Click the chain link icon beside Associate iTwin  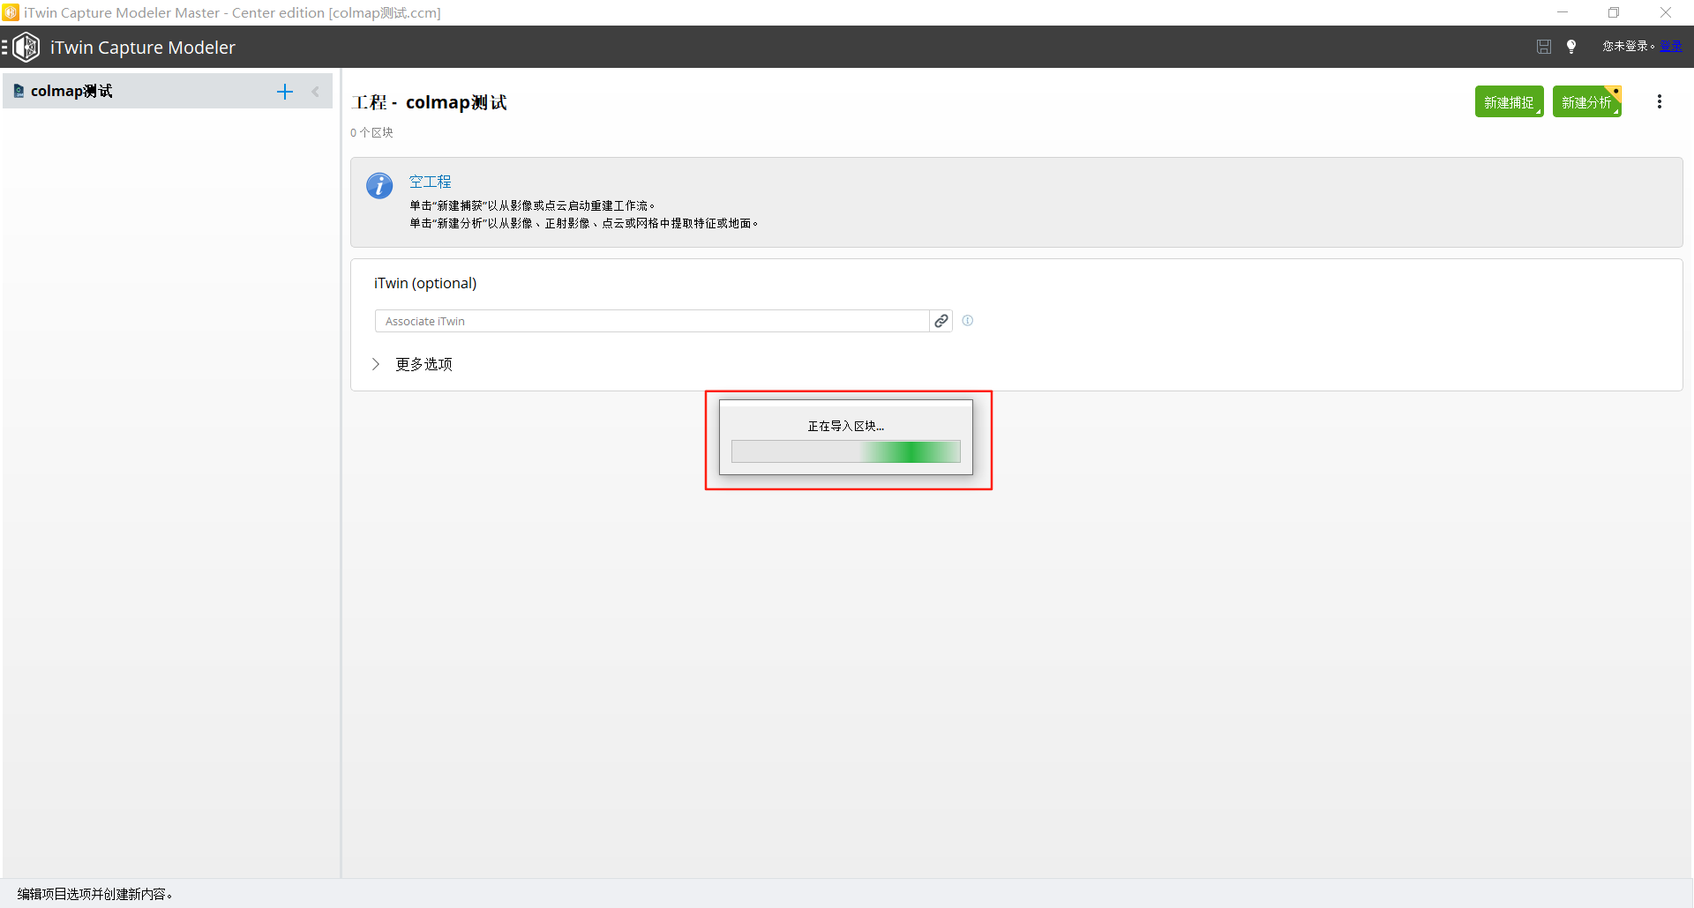click(941, 321)
